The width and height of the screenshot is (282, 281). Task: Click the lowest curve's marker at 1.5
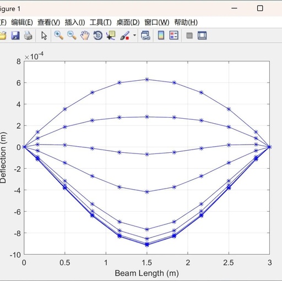(147, 245)
